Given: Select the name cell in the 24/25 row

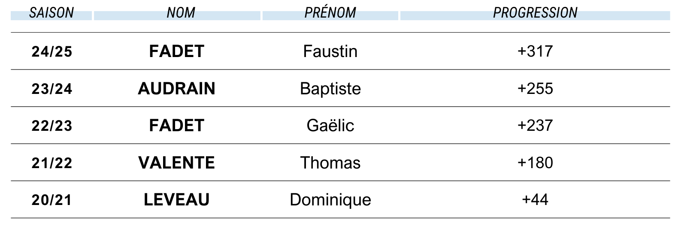Looking at the screenshot, I should click(x=176, y=51).
